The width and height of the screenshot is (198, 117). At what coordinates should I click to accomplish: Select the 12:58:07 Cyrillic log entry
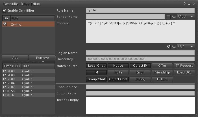[x=29, y=87]
